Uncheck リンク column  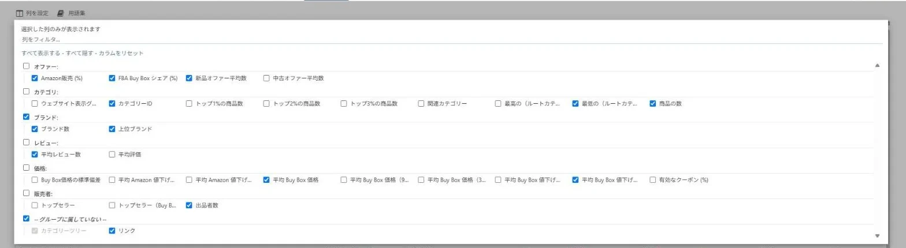coord(112,230)
